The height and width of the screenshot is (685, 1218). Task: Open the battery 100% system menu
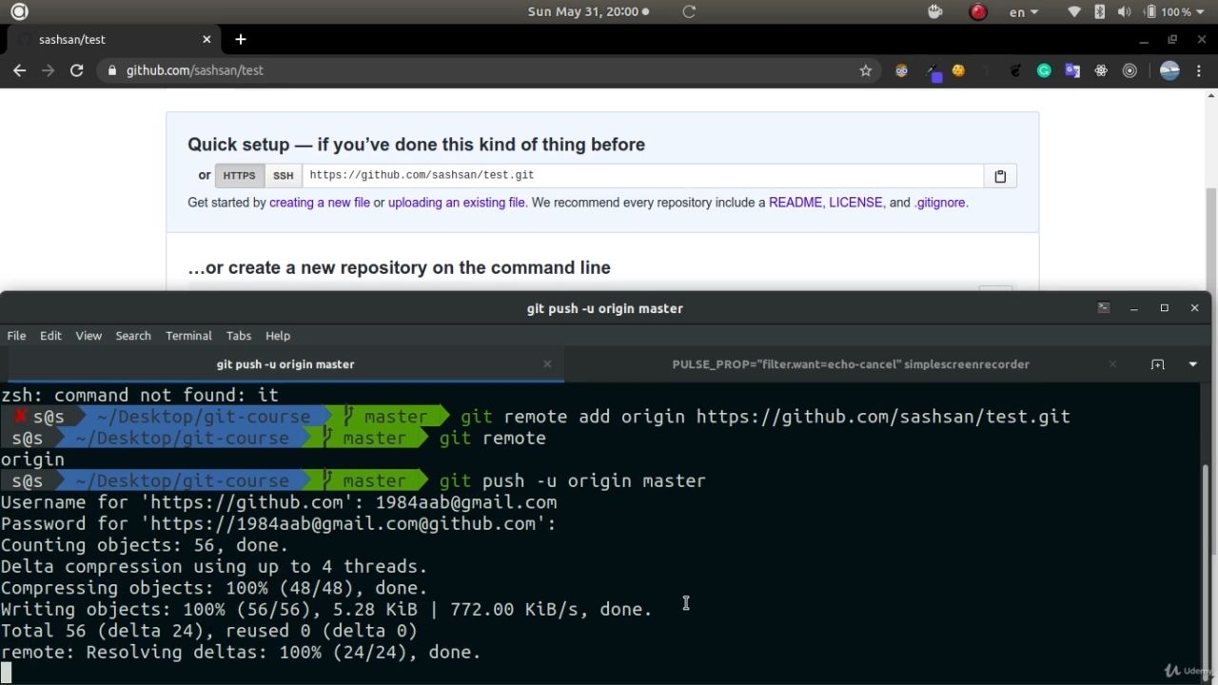[1174, 12]
